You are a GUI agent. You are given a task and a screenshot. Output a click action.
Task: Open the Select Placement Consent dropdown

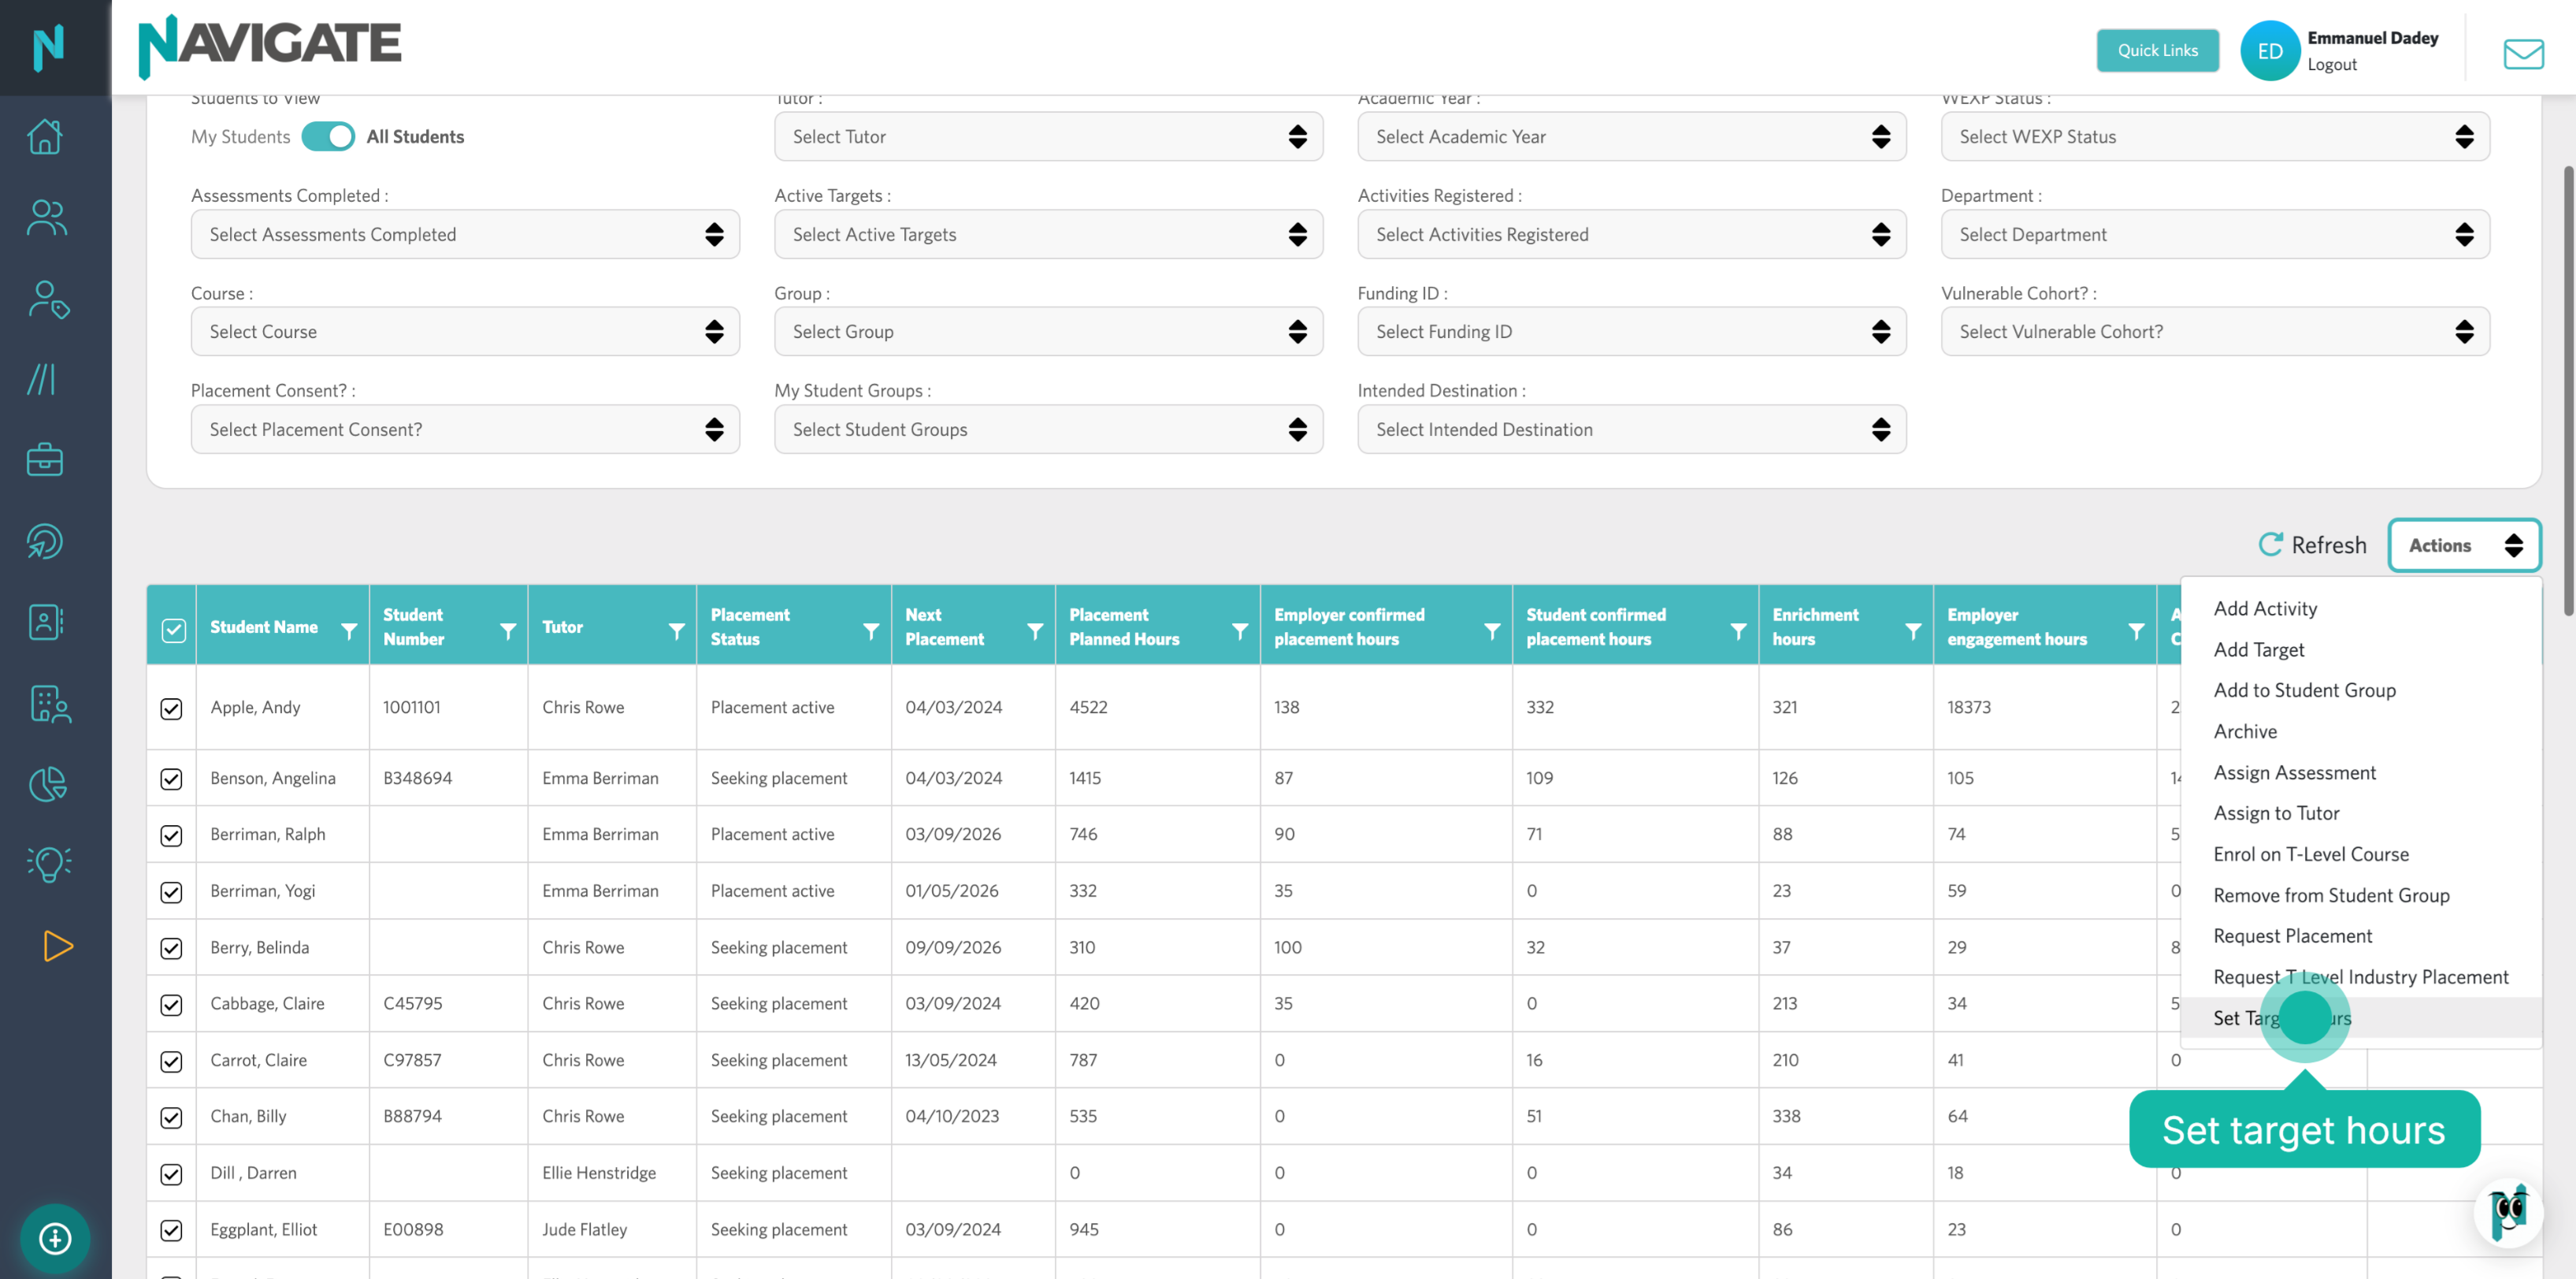pyautogui.click(x=465, y=430)
